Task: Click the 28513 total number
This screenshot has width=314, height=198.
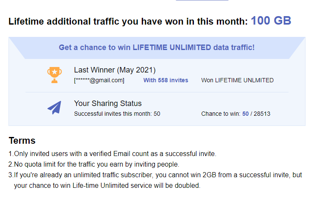Action: tap(262, 114)
